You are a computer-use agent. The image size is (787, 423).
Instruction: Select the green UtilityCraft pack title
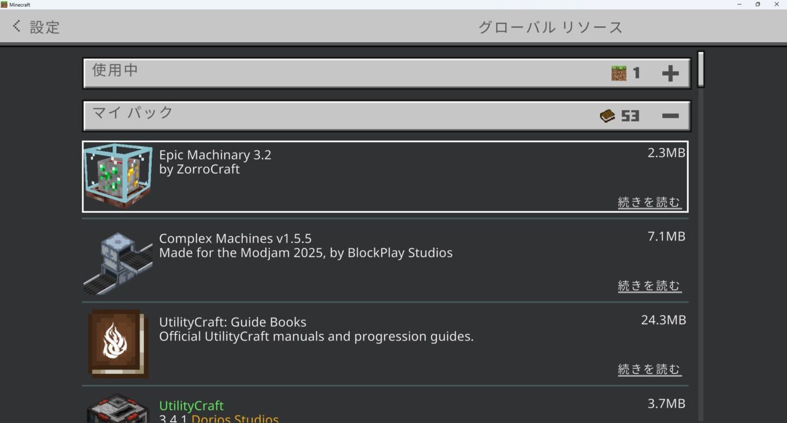(191, 406)
